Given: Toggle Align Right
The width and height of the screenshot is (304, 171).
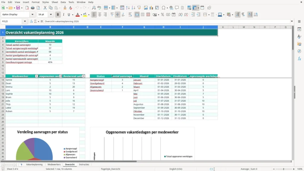Looking at the screenshot, I should [105, 15].
